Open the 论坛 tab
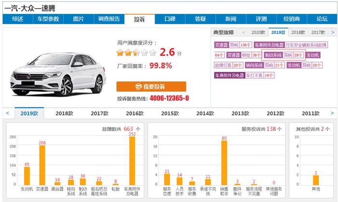 coord(322,19)
